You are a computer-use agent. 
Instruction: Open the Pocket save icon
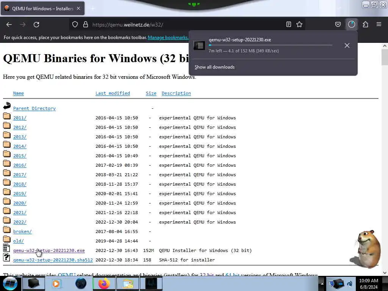click(x=338, y=24)
